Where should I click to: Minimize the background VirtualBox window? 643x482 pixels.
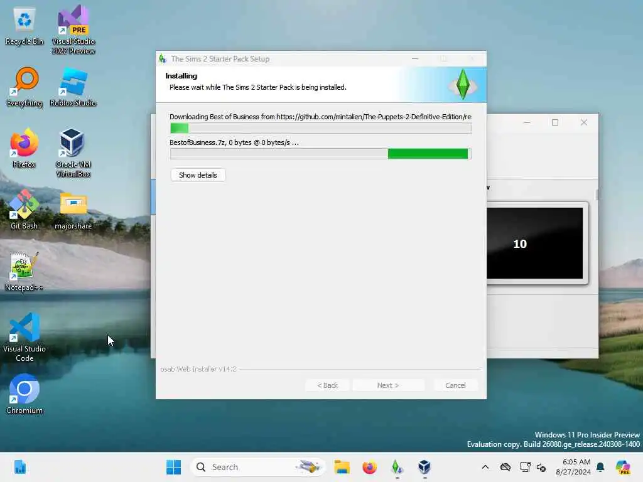click(527, 122)
